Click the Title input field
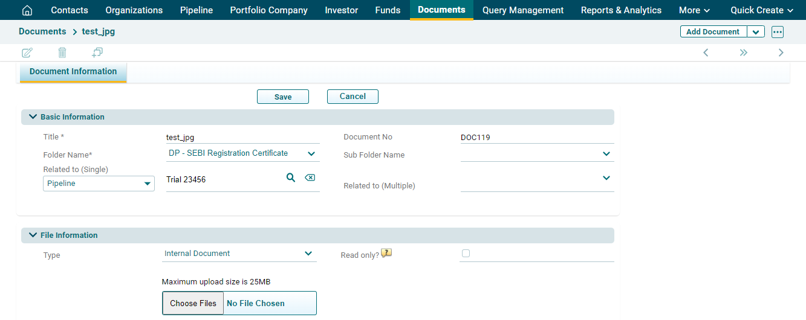This screenshot has height=320, width=806. pyautogui.click(x=242, y=138)
